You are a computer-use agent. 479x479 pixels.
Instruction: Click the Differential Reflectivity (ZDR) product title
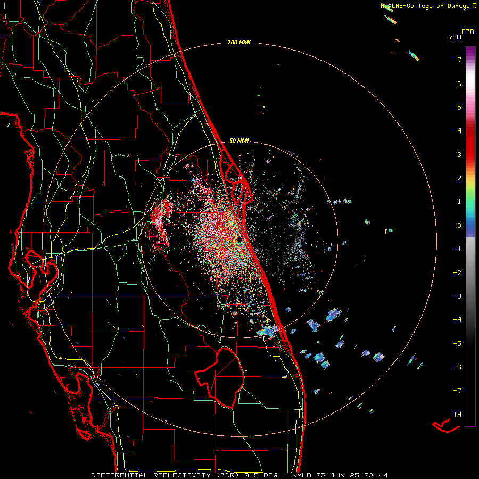click(x=167, y=475)
